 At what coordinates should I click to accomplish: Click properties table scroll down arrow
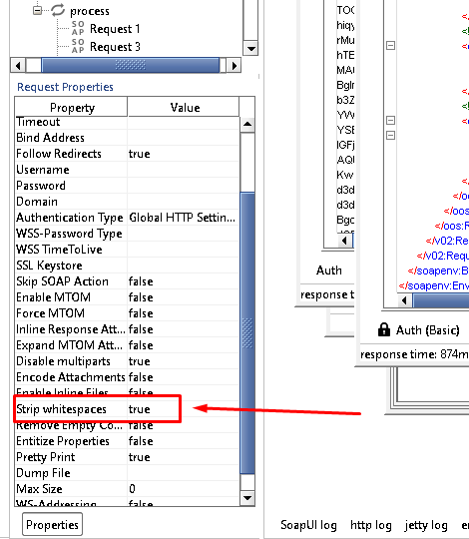point(247,497)
